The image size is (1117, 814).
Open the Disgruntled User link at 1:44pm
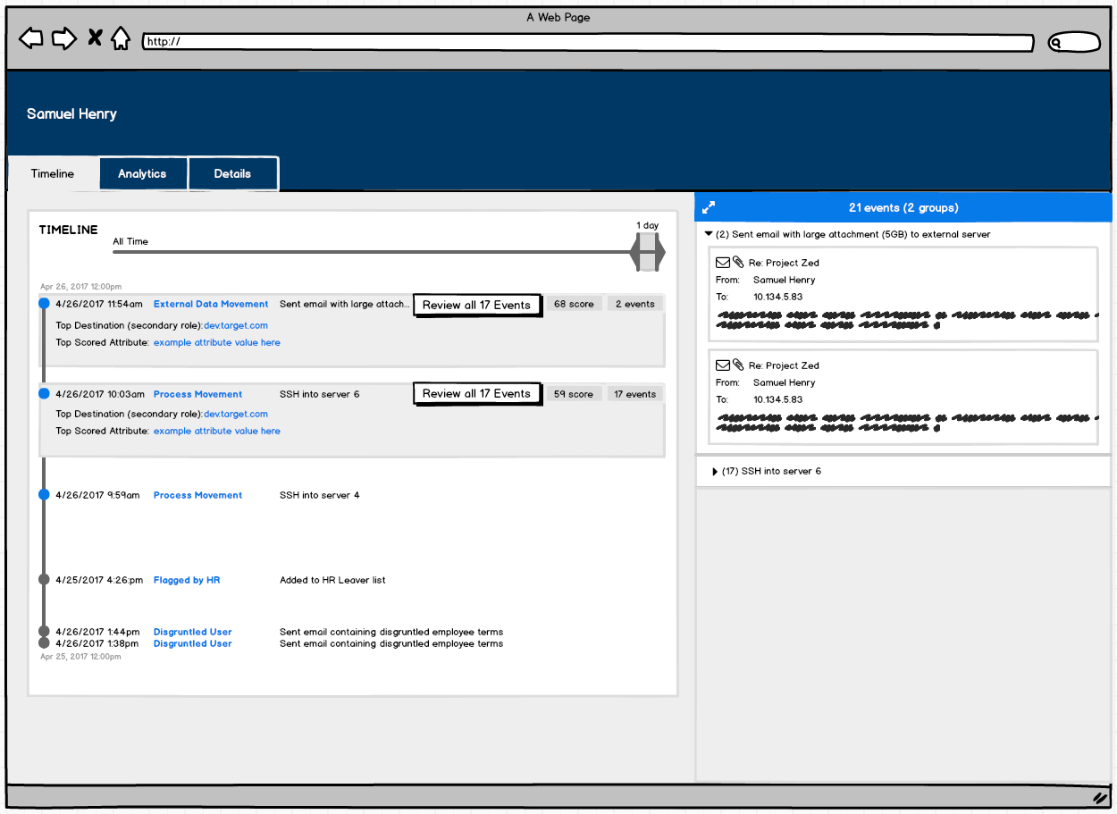click(193, 632)
